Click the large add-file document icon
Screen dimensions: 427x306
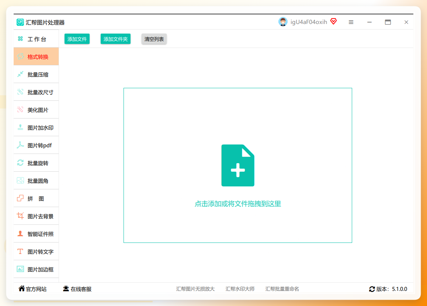coord(238,165)
